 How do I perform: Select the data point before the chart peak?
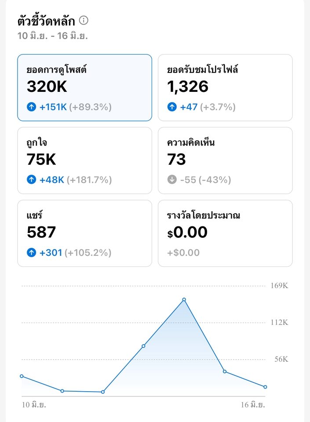tap(143, 346)
